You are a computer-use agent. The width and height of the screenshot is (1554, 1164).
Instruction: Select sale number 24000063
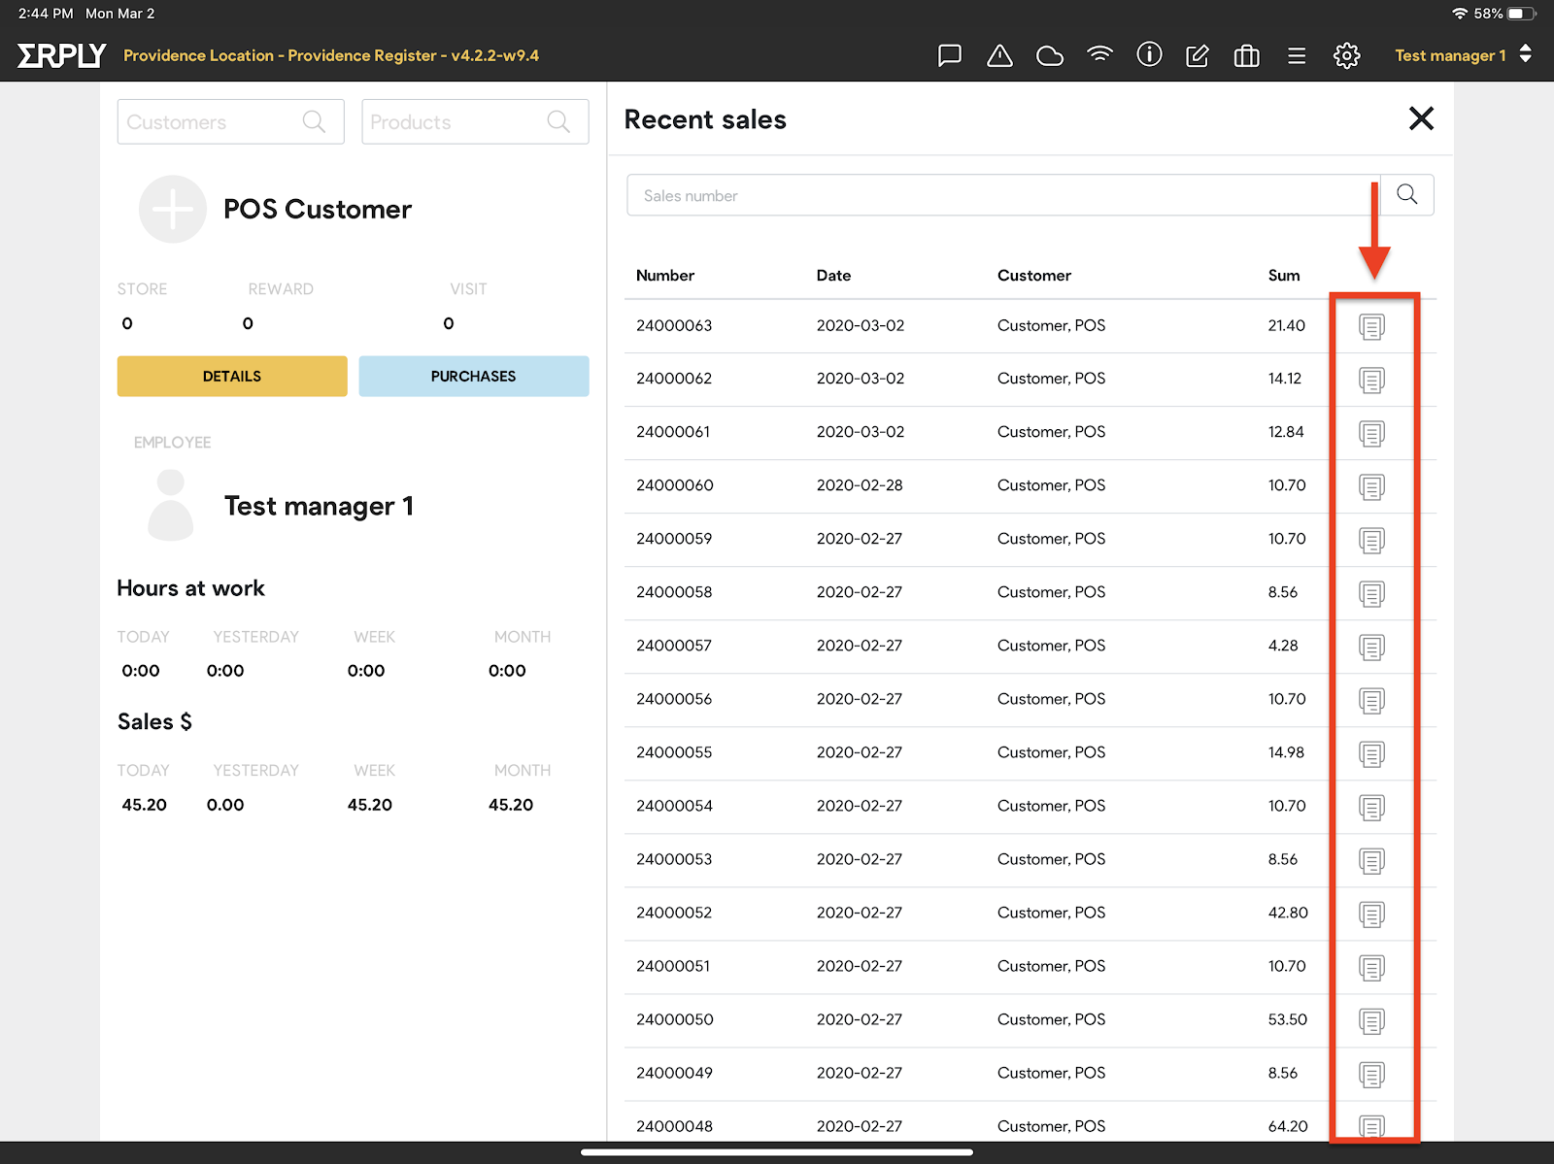click(674, 325)
